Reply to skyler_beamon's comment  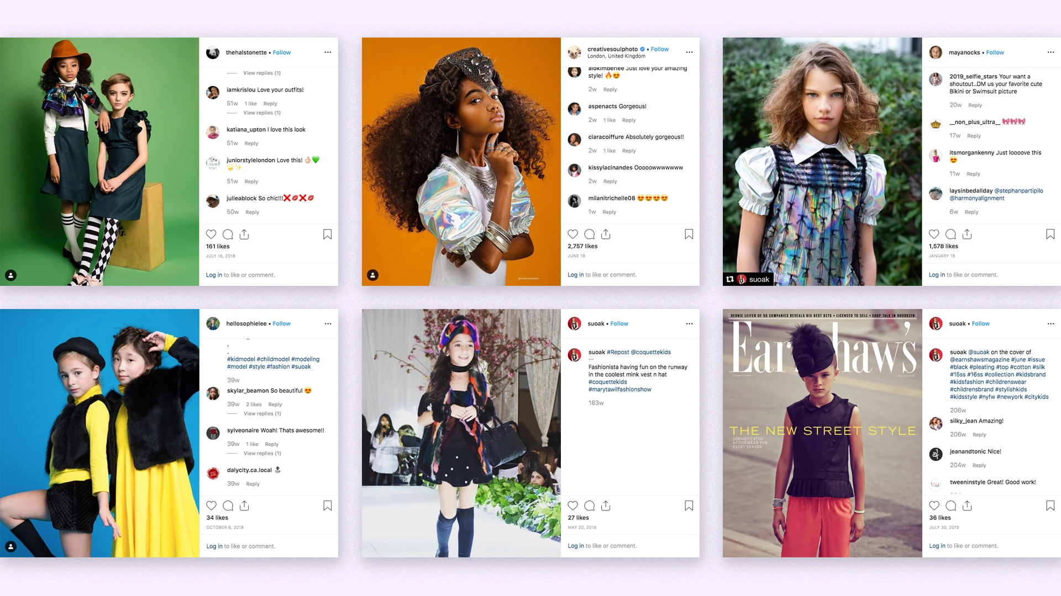click(275, 405)
